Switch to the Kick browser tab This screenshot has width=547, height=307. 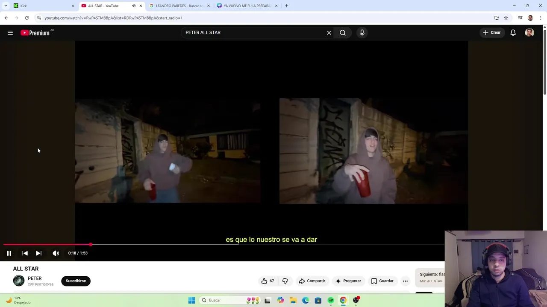coord(43,6)
